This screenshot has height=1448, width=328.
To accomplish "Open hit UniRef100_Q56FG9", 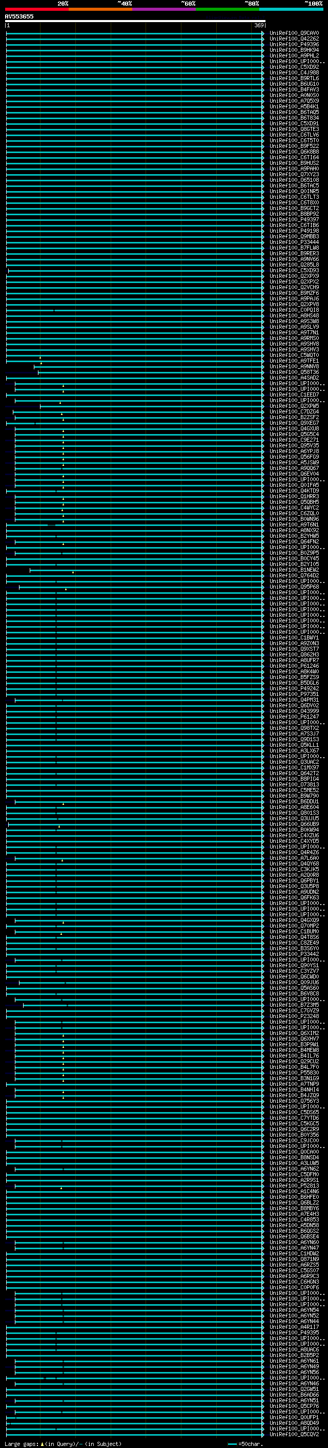I will pos(294,457).
